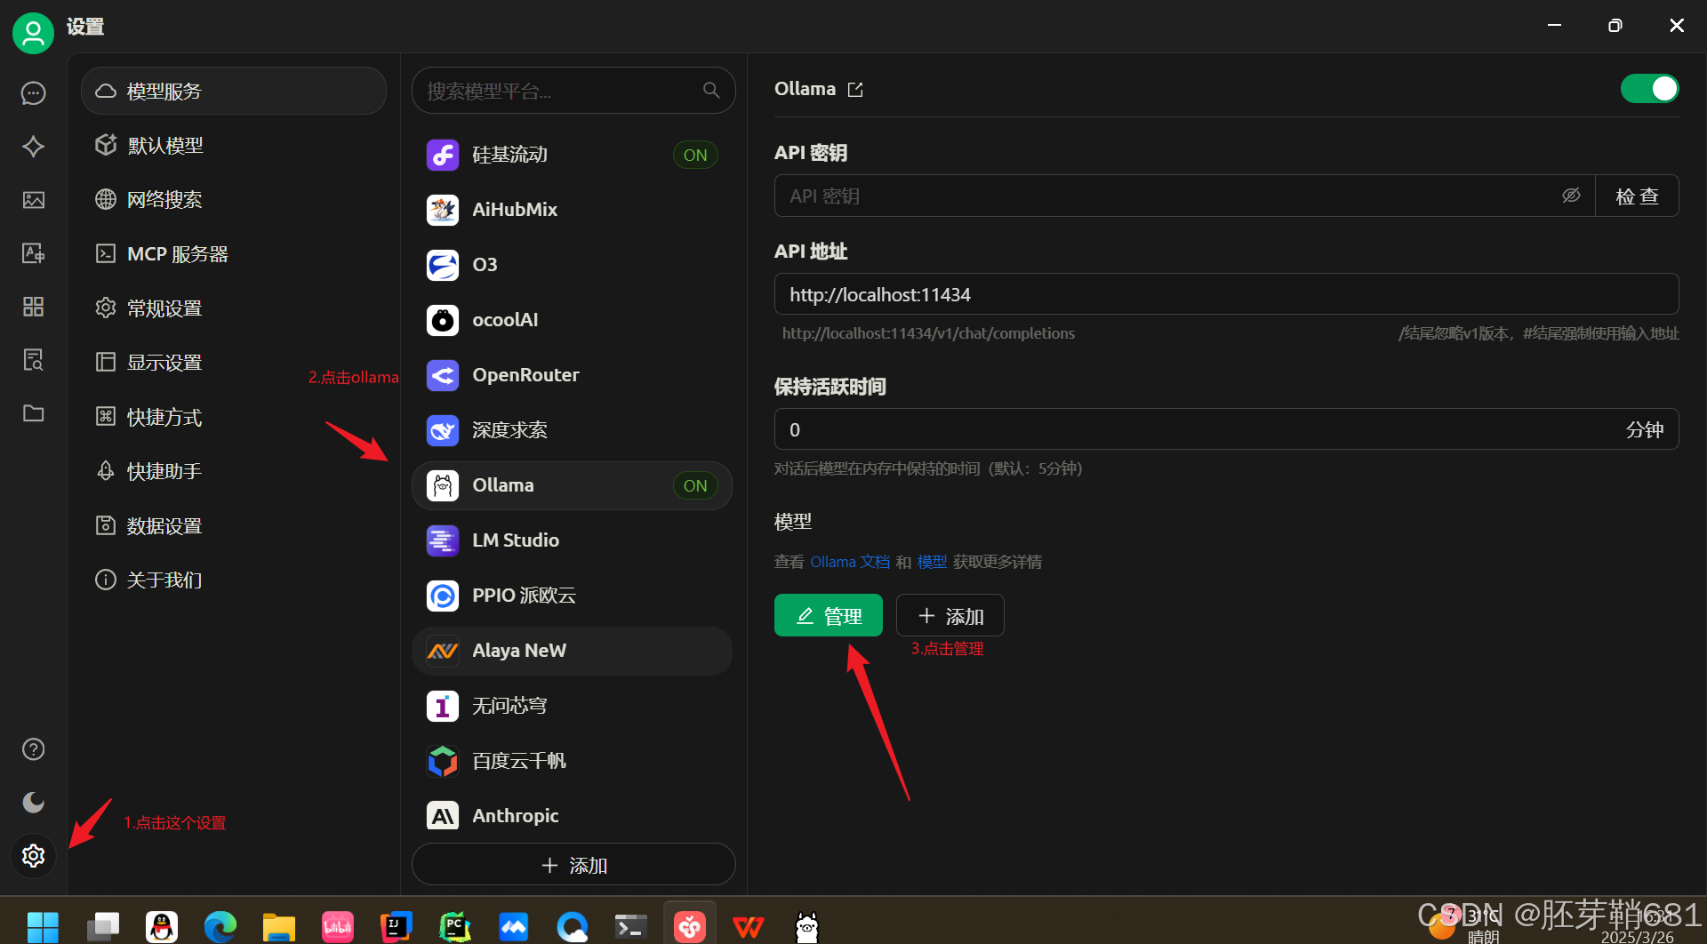Open WPS Office from taskbar
The image size is (1707, 944).
click(x=748, y=926)
